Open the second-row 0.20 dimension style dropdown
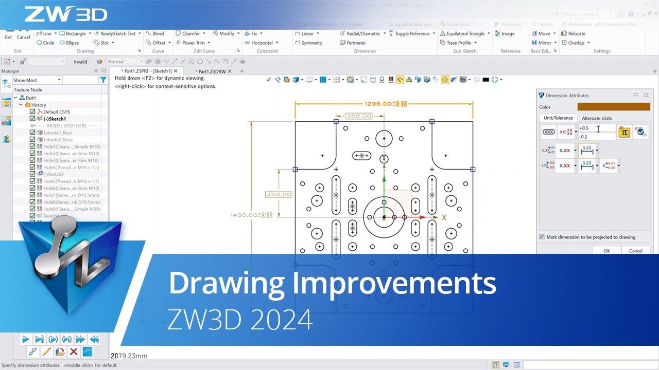The height and width of the screenshot is (370, 659). point(597,166)
